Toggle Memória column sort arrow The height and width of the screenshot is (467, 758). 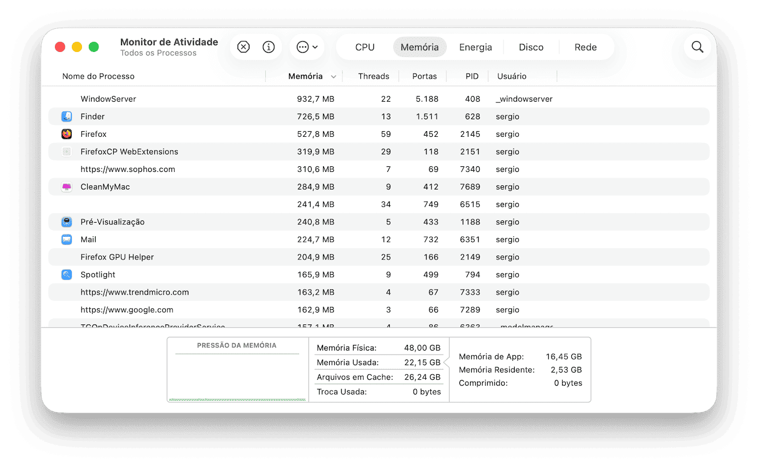333,77
